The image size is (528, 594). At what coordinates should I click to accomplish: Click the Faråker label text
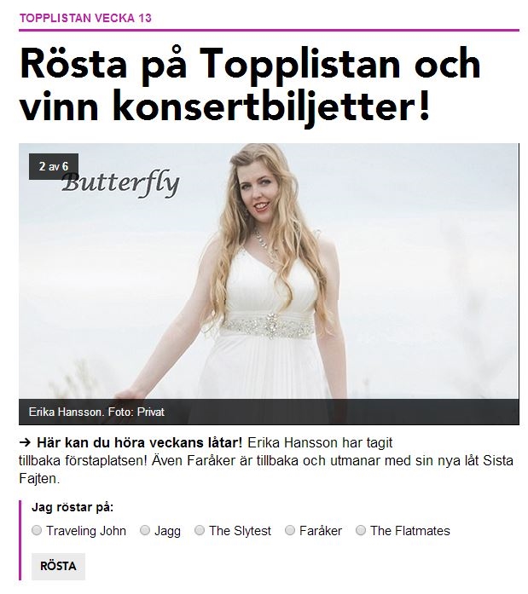321,530
